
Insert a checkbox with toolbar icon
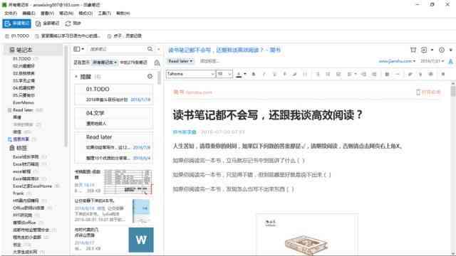pyautogui.click(x=338, y=74)
